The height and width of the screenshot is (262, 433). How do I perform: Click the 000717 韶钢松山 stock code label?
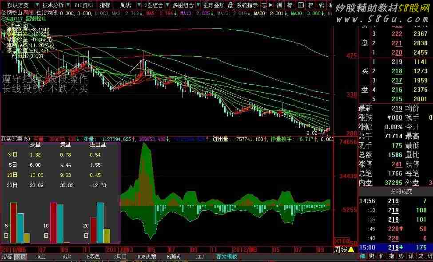pos(27,19)
